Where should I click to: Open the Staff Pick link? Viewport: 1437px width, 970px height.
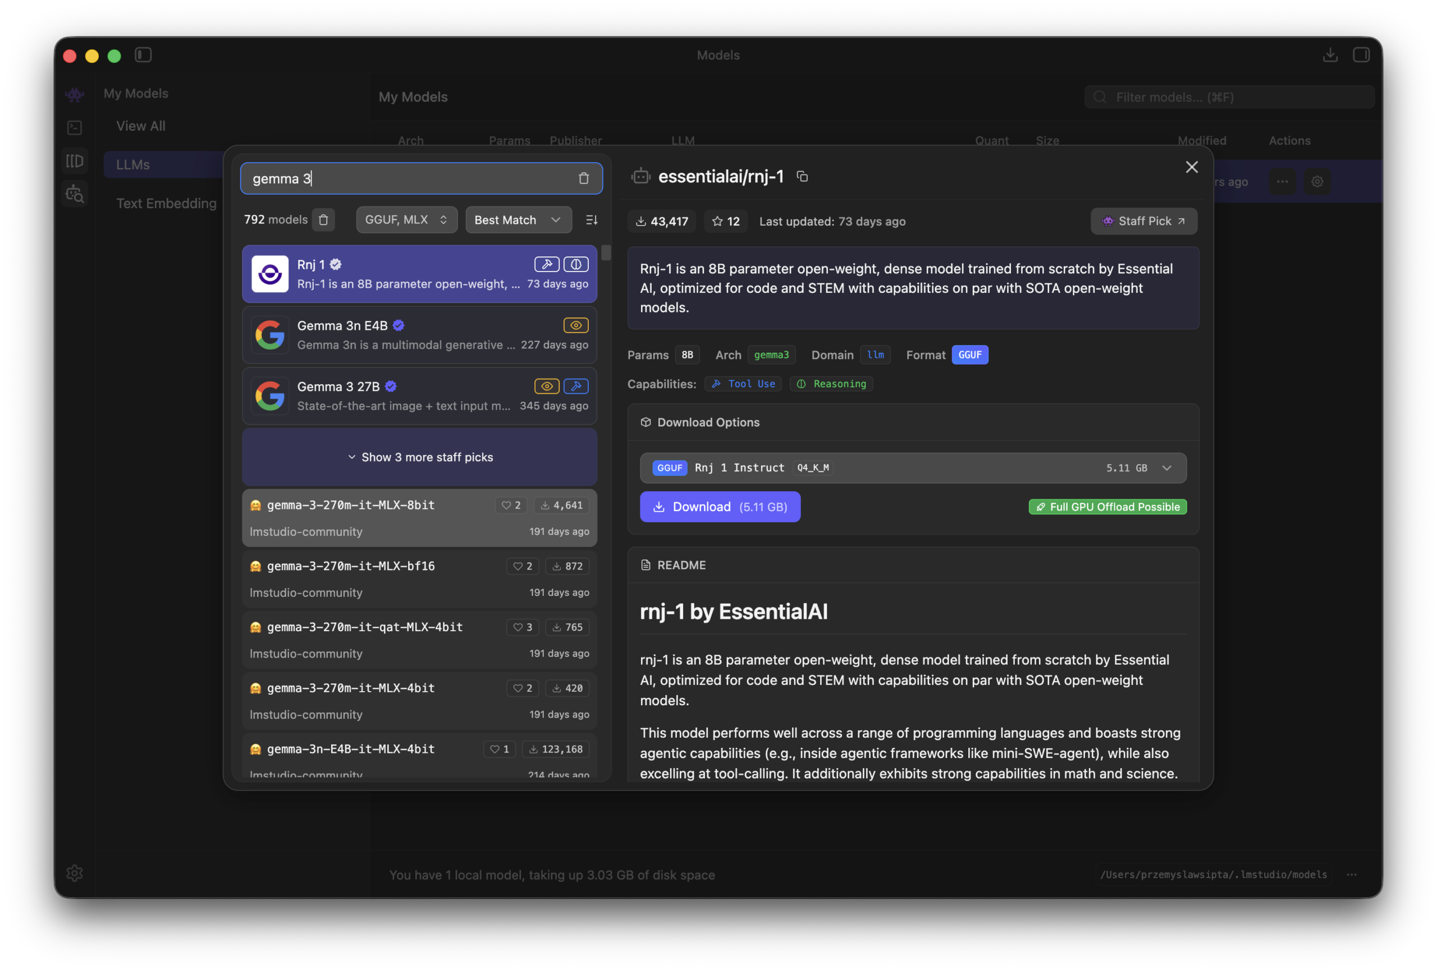click(1143, 221)
